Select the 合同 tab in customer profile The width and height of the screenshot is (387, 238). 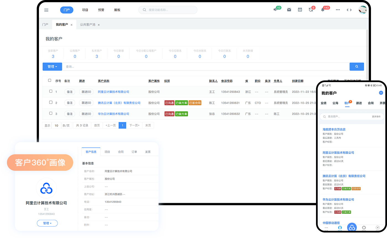121,152
